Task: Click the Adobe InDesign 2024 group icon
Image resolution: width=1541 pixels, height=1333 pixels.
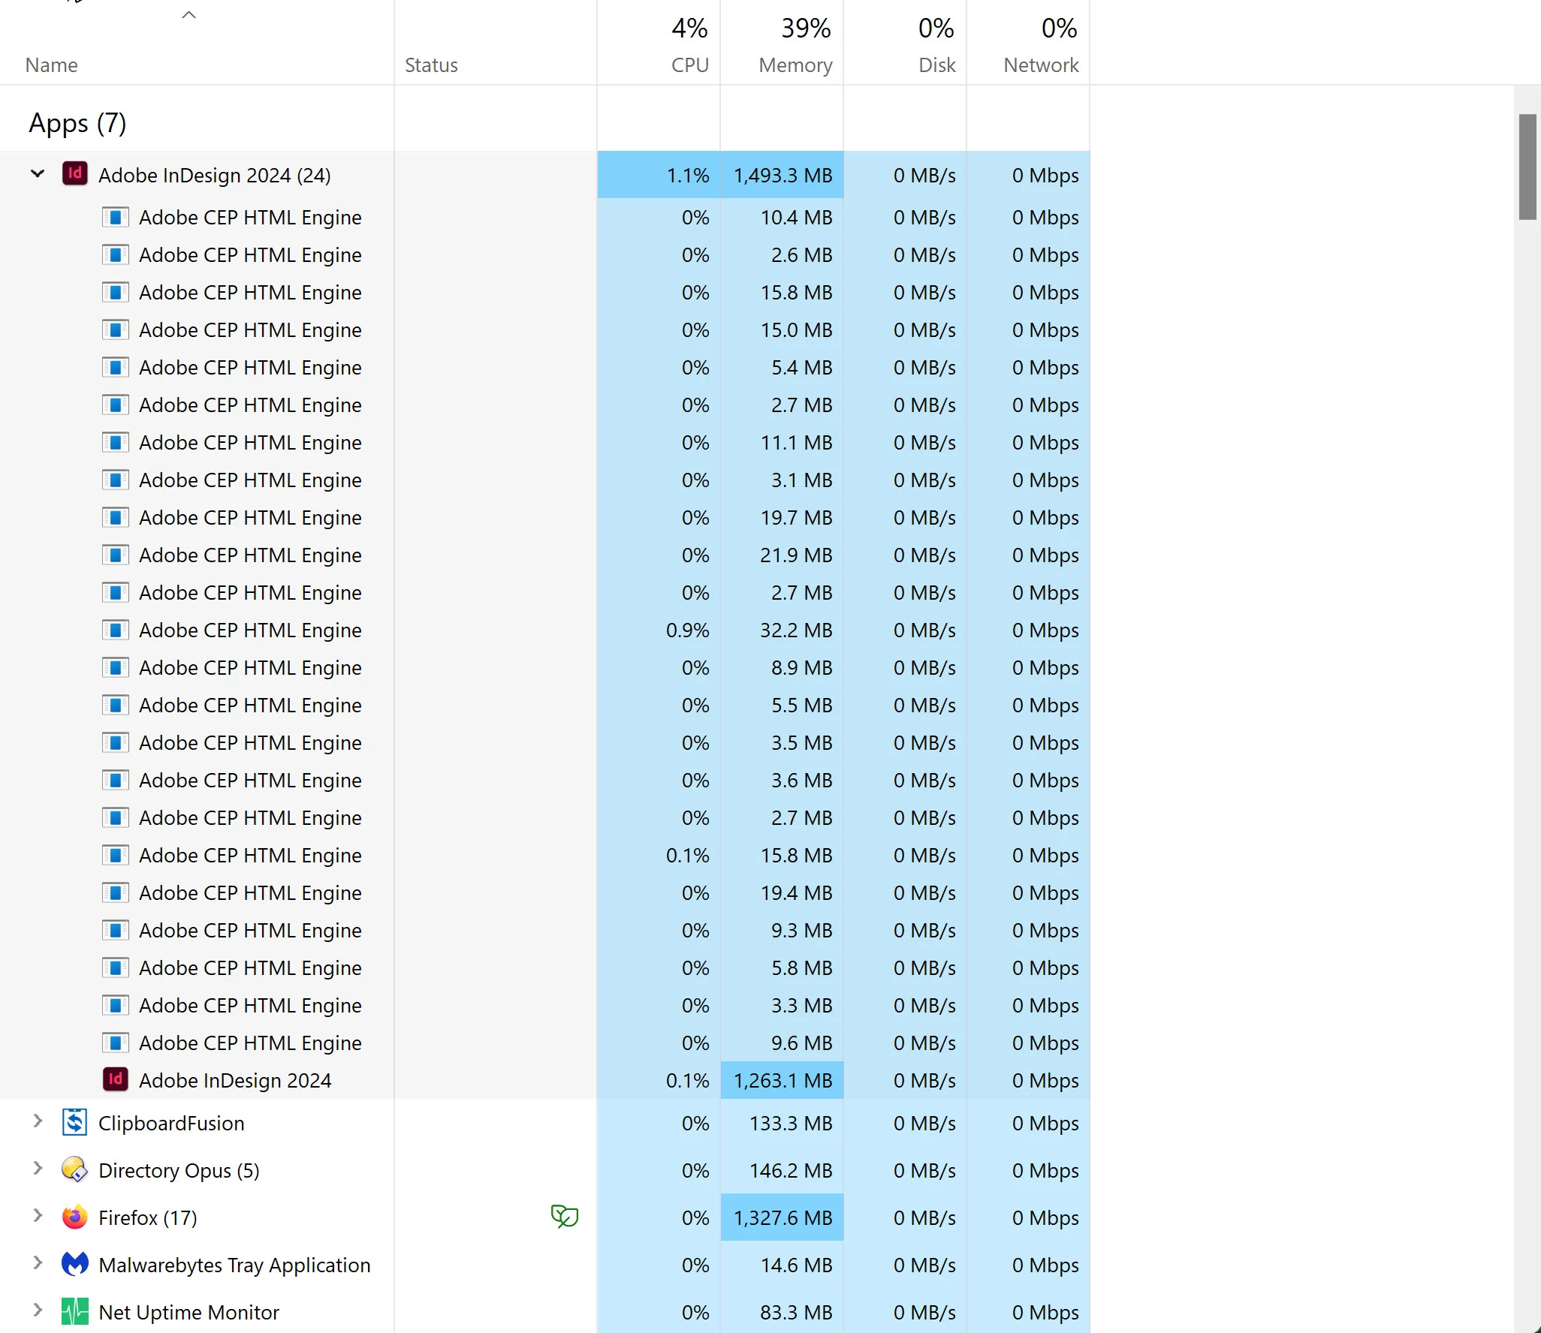Action: [x=74, y=174]
